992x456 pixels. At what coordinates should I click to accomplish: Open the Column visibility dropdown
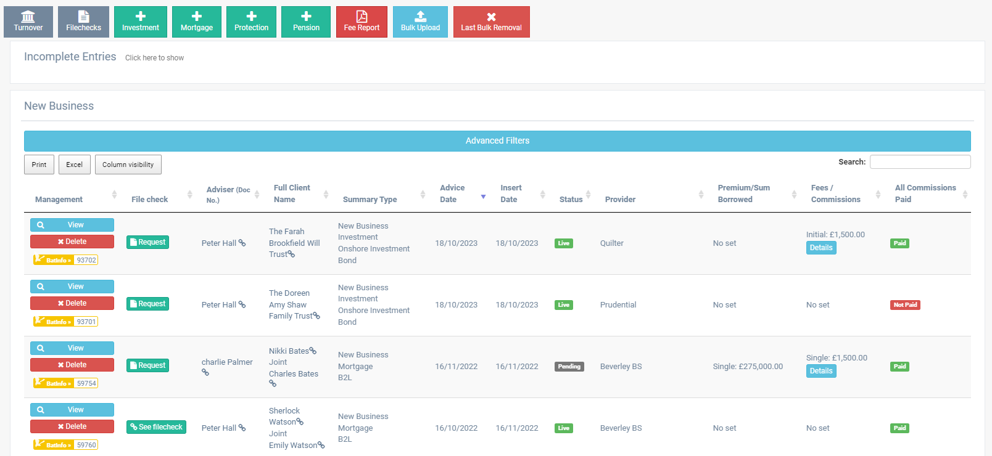tap(128, 165)
